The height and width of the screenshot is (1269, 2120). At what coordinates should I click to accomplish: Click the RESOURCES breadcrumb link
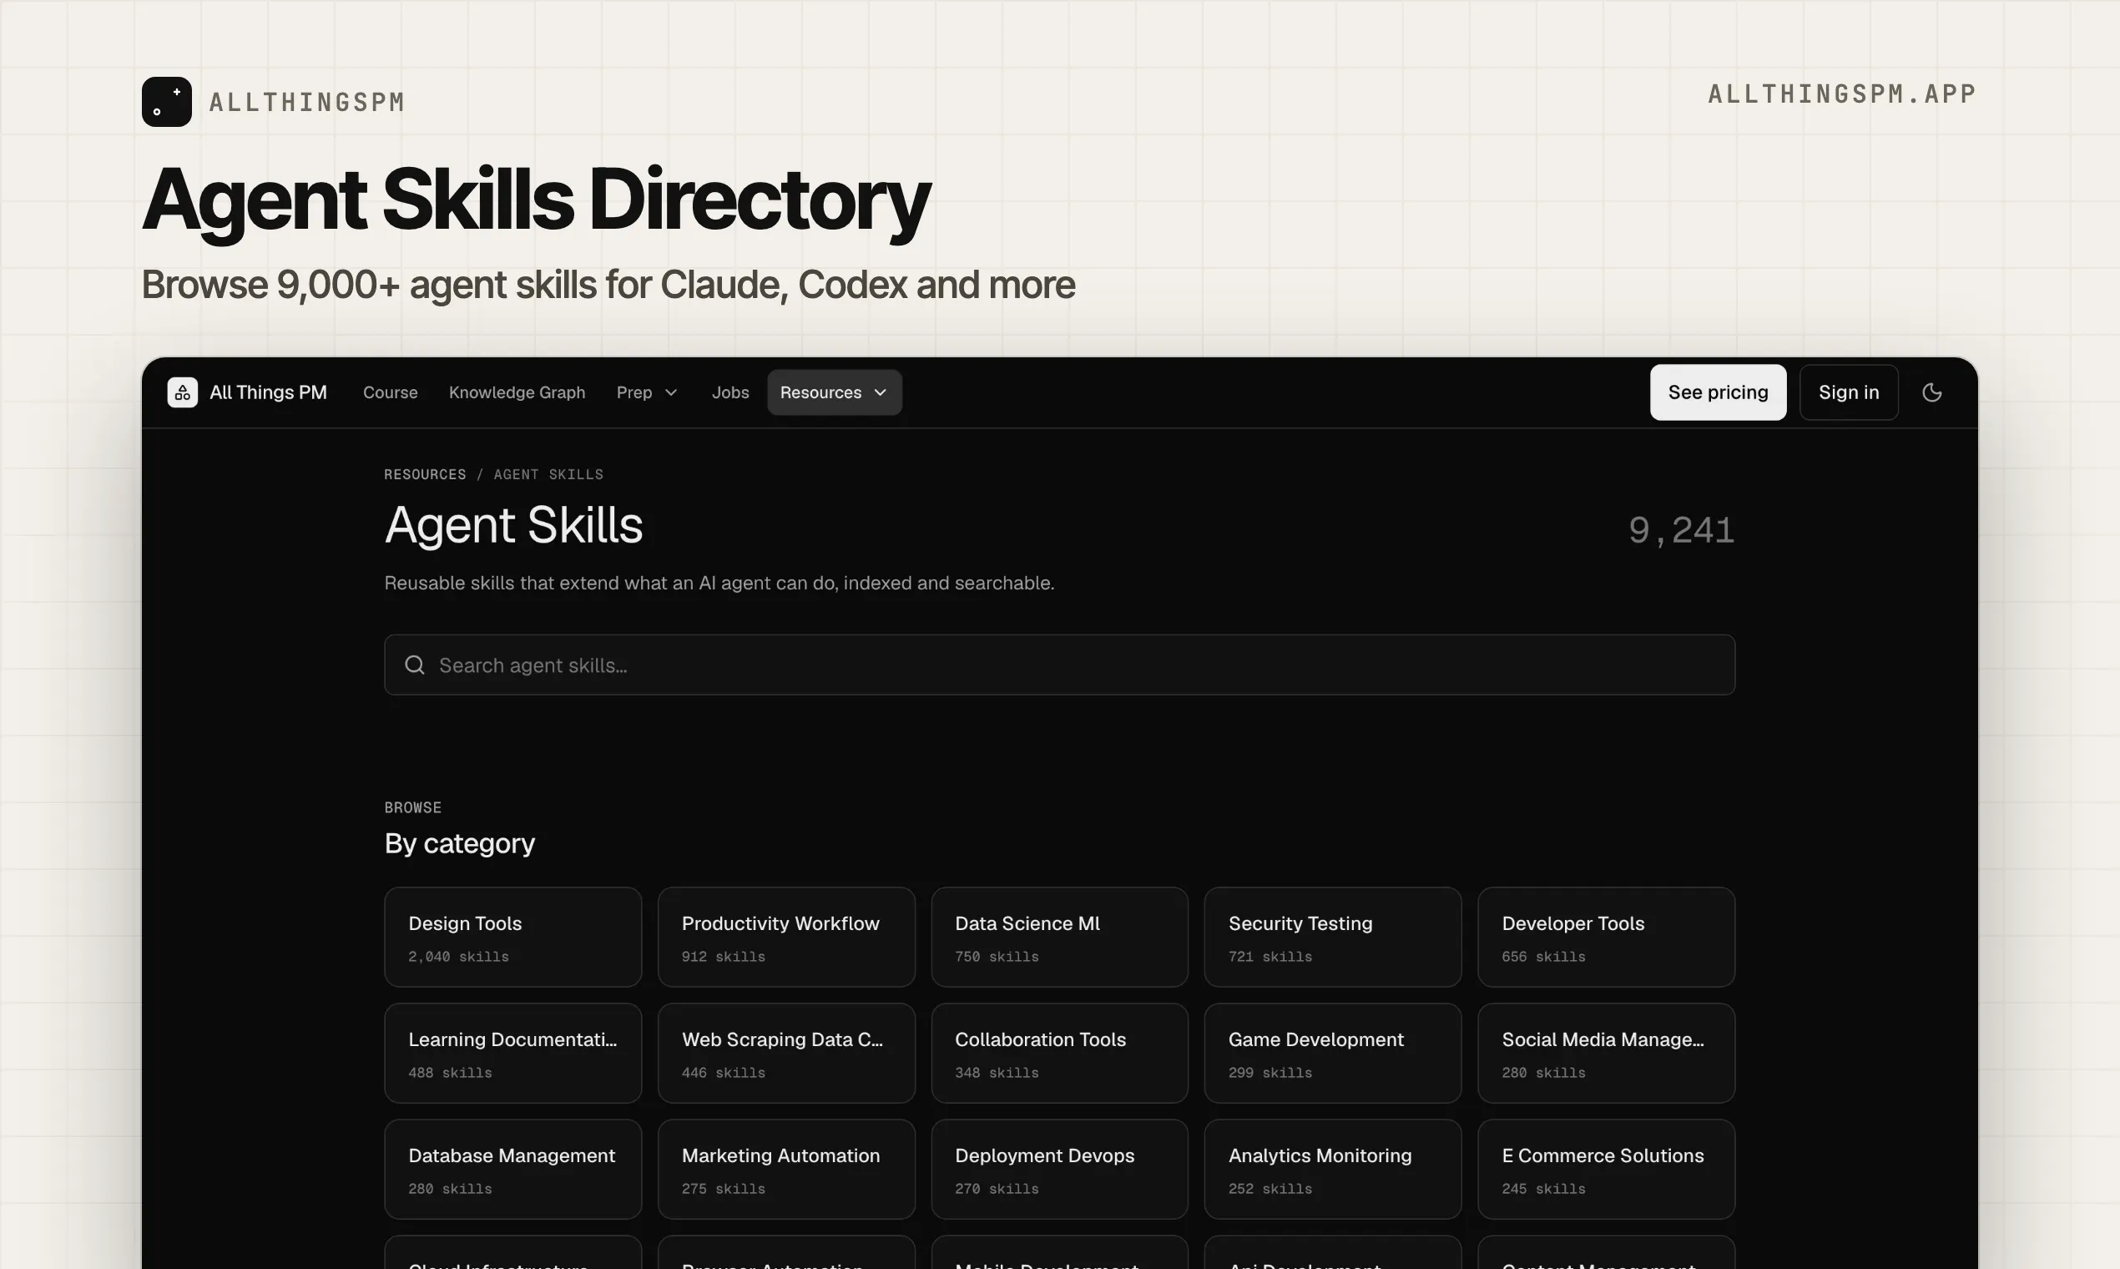[425, 474]
